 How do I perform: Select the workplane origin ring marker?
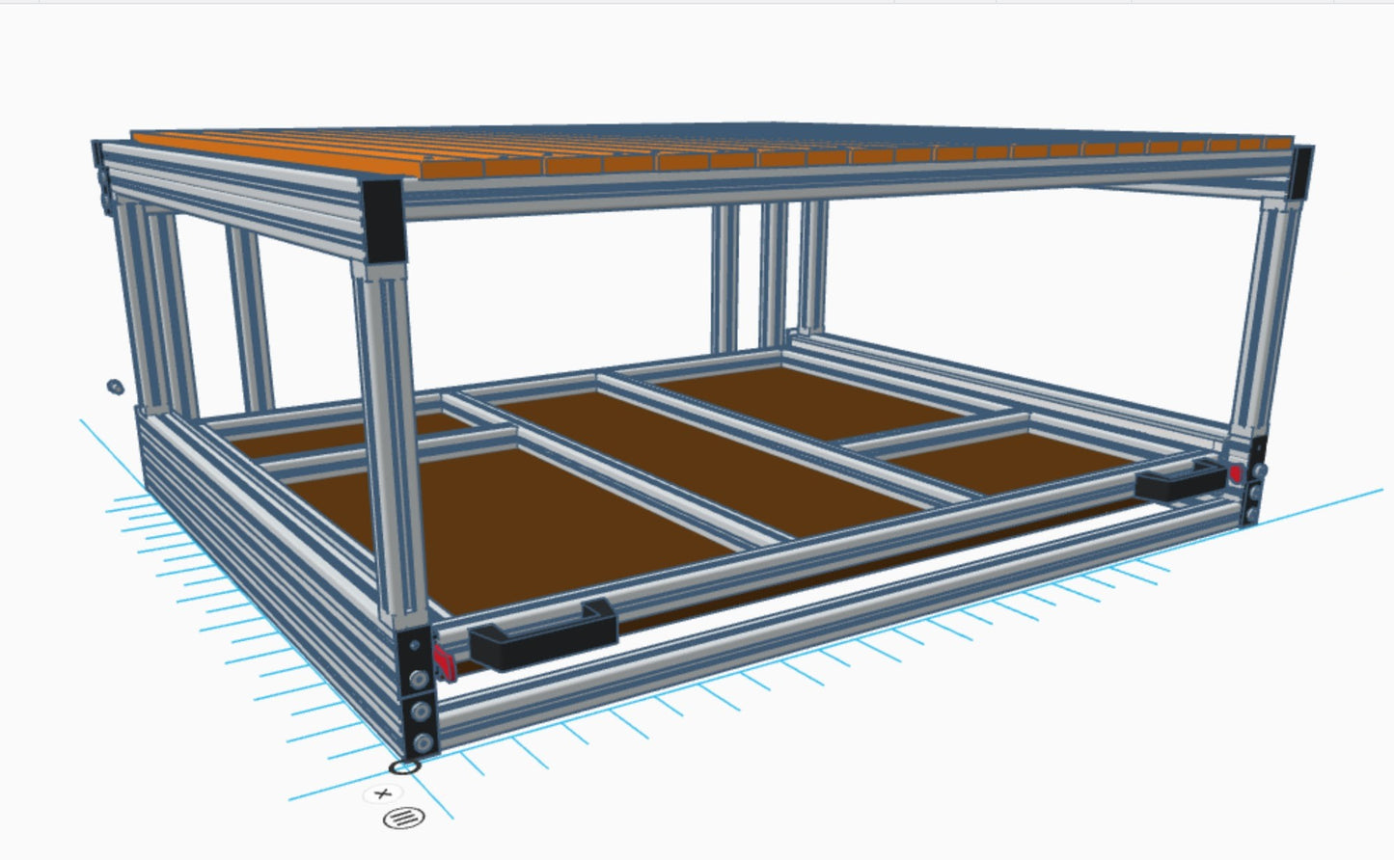[x=404, y=767]
